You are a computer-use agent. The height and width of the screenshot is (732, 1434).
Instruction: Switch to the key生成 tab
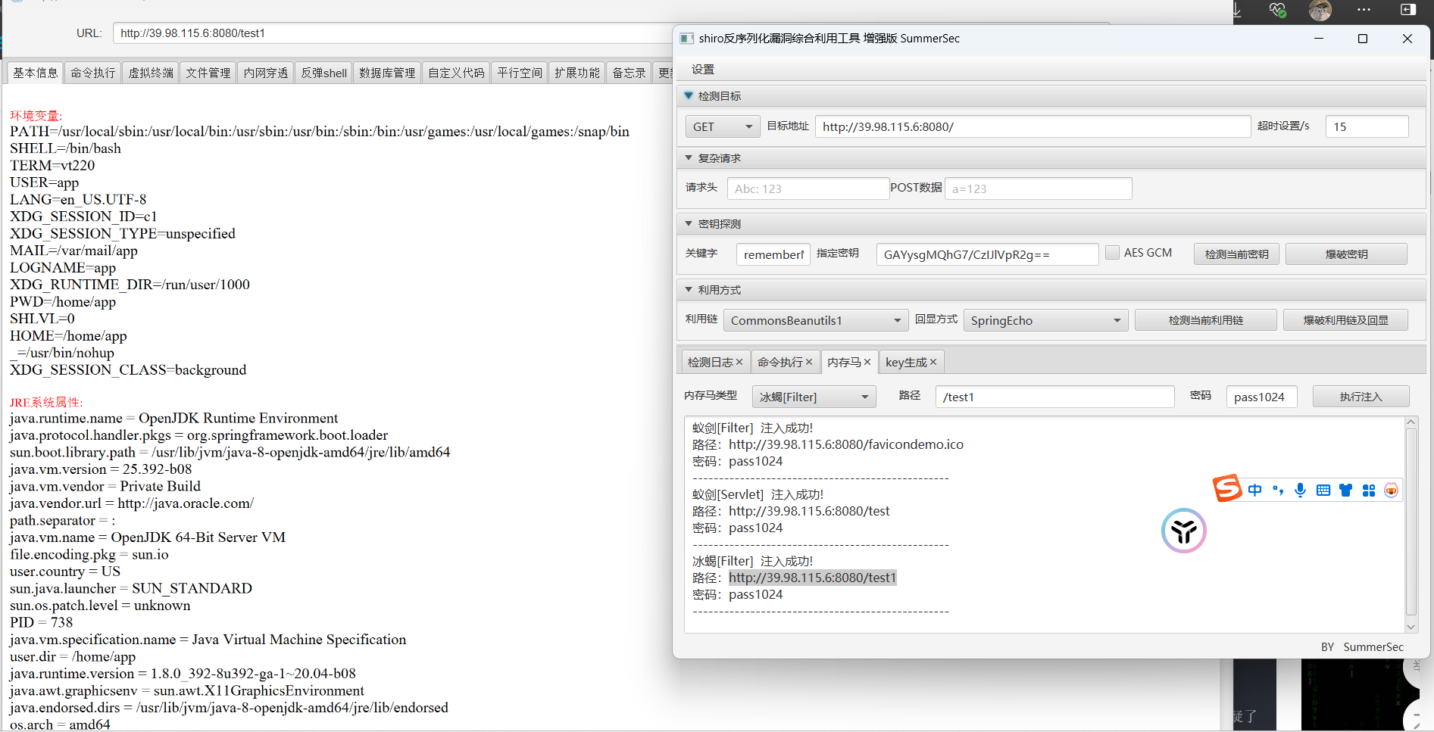point(906,362)
